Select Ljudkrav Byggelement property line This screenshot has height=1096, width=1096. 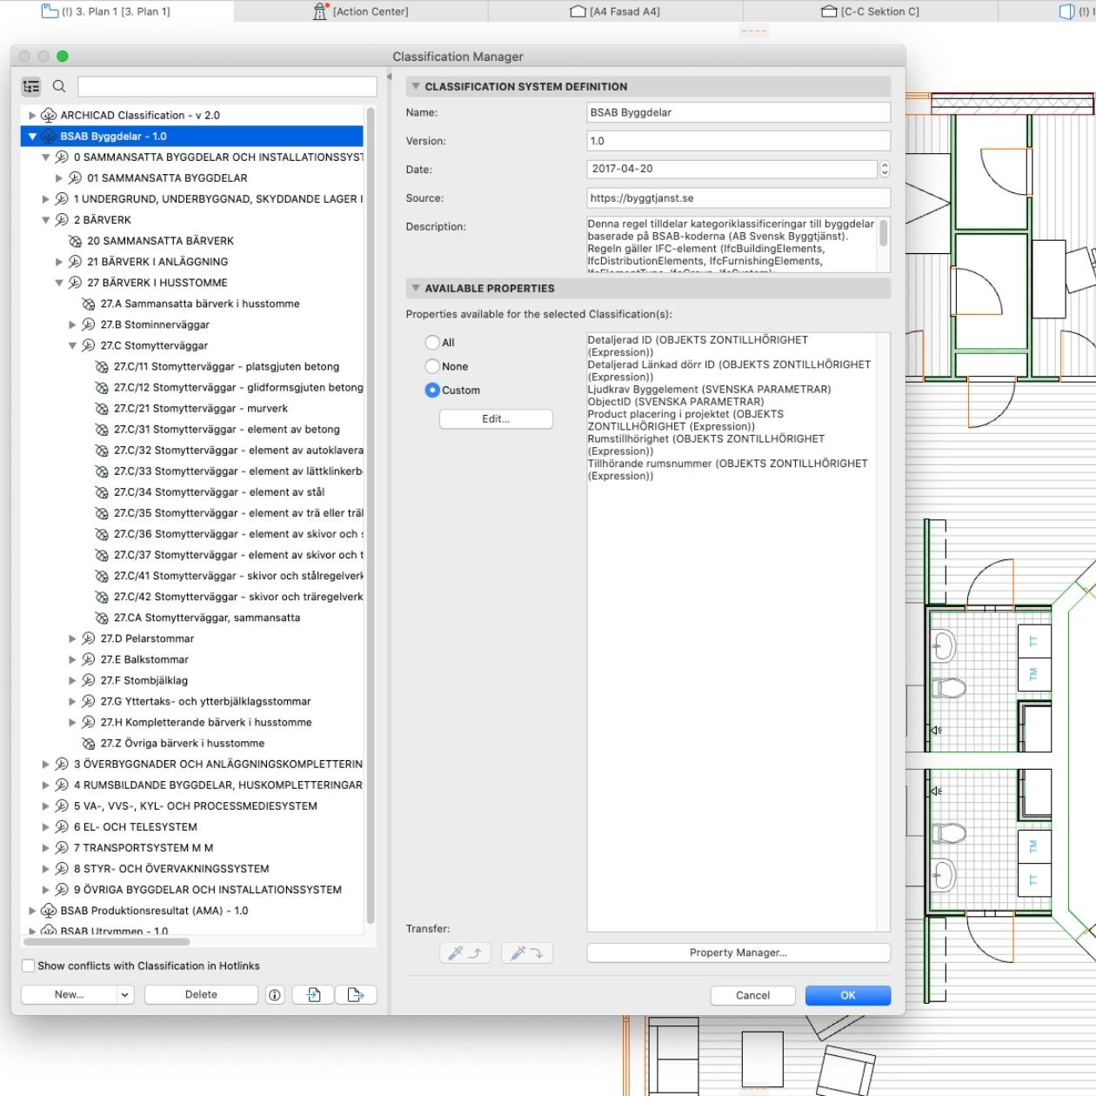709,390
